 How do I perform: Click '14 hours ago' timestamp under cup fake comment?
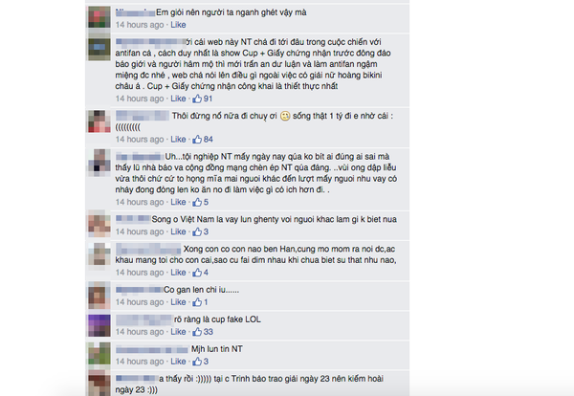point(140,332)
